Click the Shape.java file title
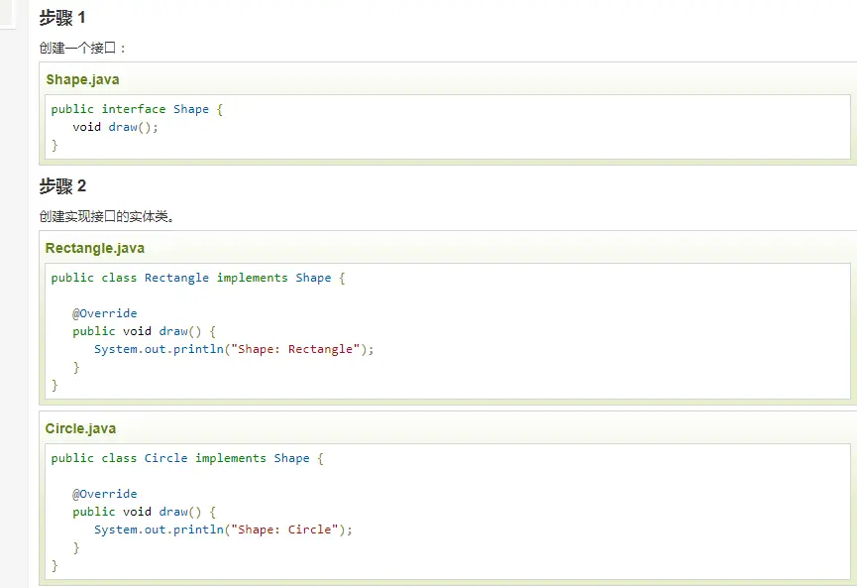The height and width of the screenshot is (588, 857). click(82, 79)
